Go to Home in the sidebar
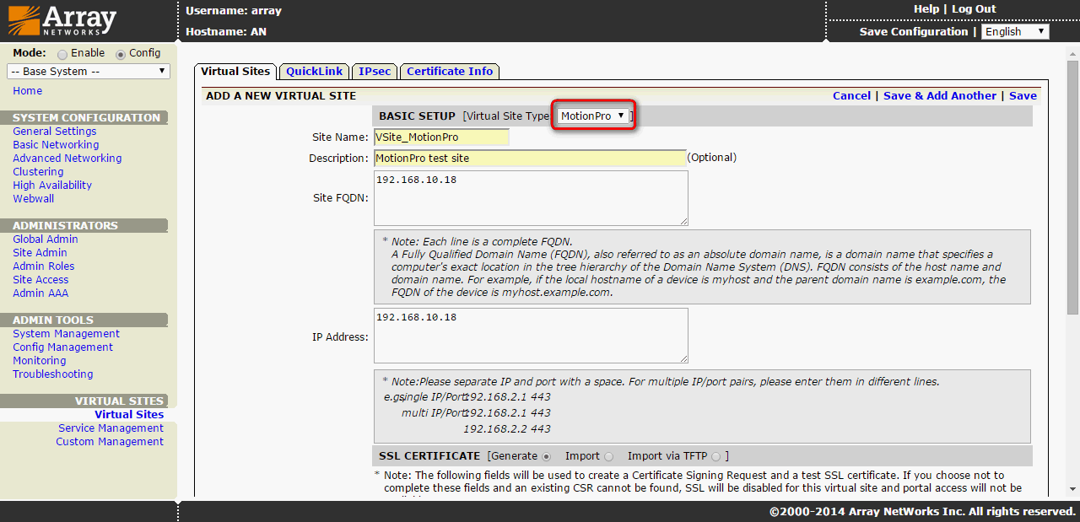 click(27, 91)
